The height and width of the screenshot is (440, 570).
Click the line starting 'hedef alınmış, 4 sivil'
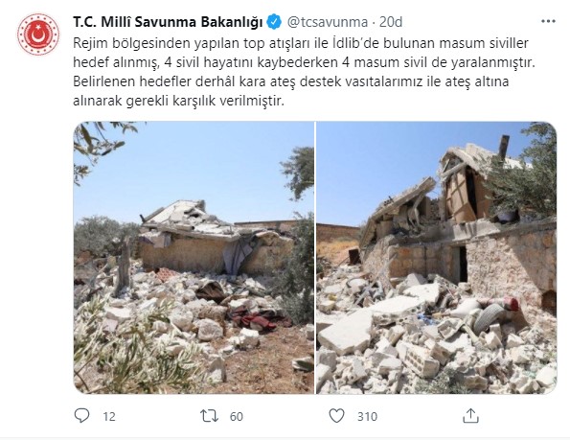pos(305,62)
